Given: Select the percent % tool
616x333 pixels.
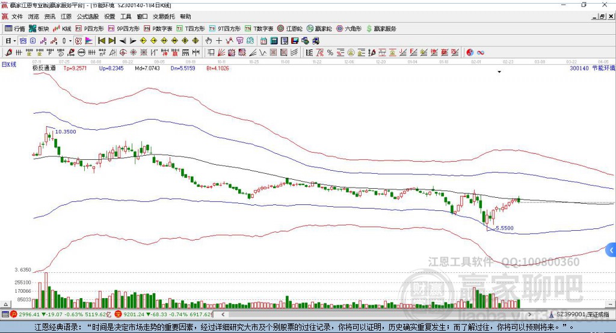Looking at the screenshot, I should coord(330,53).
